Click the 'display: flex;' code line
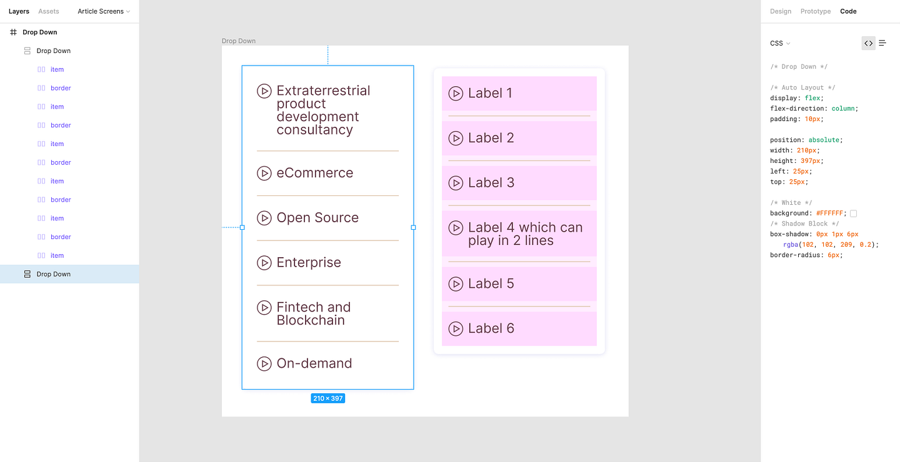900x462 pixels. click(x=797, y=98)
